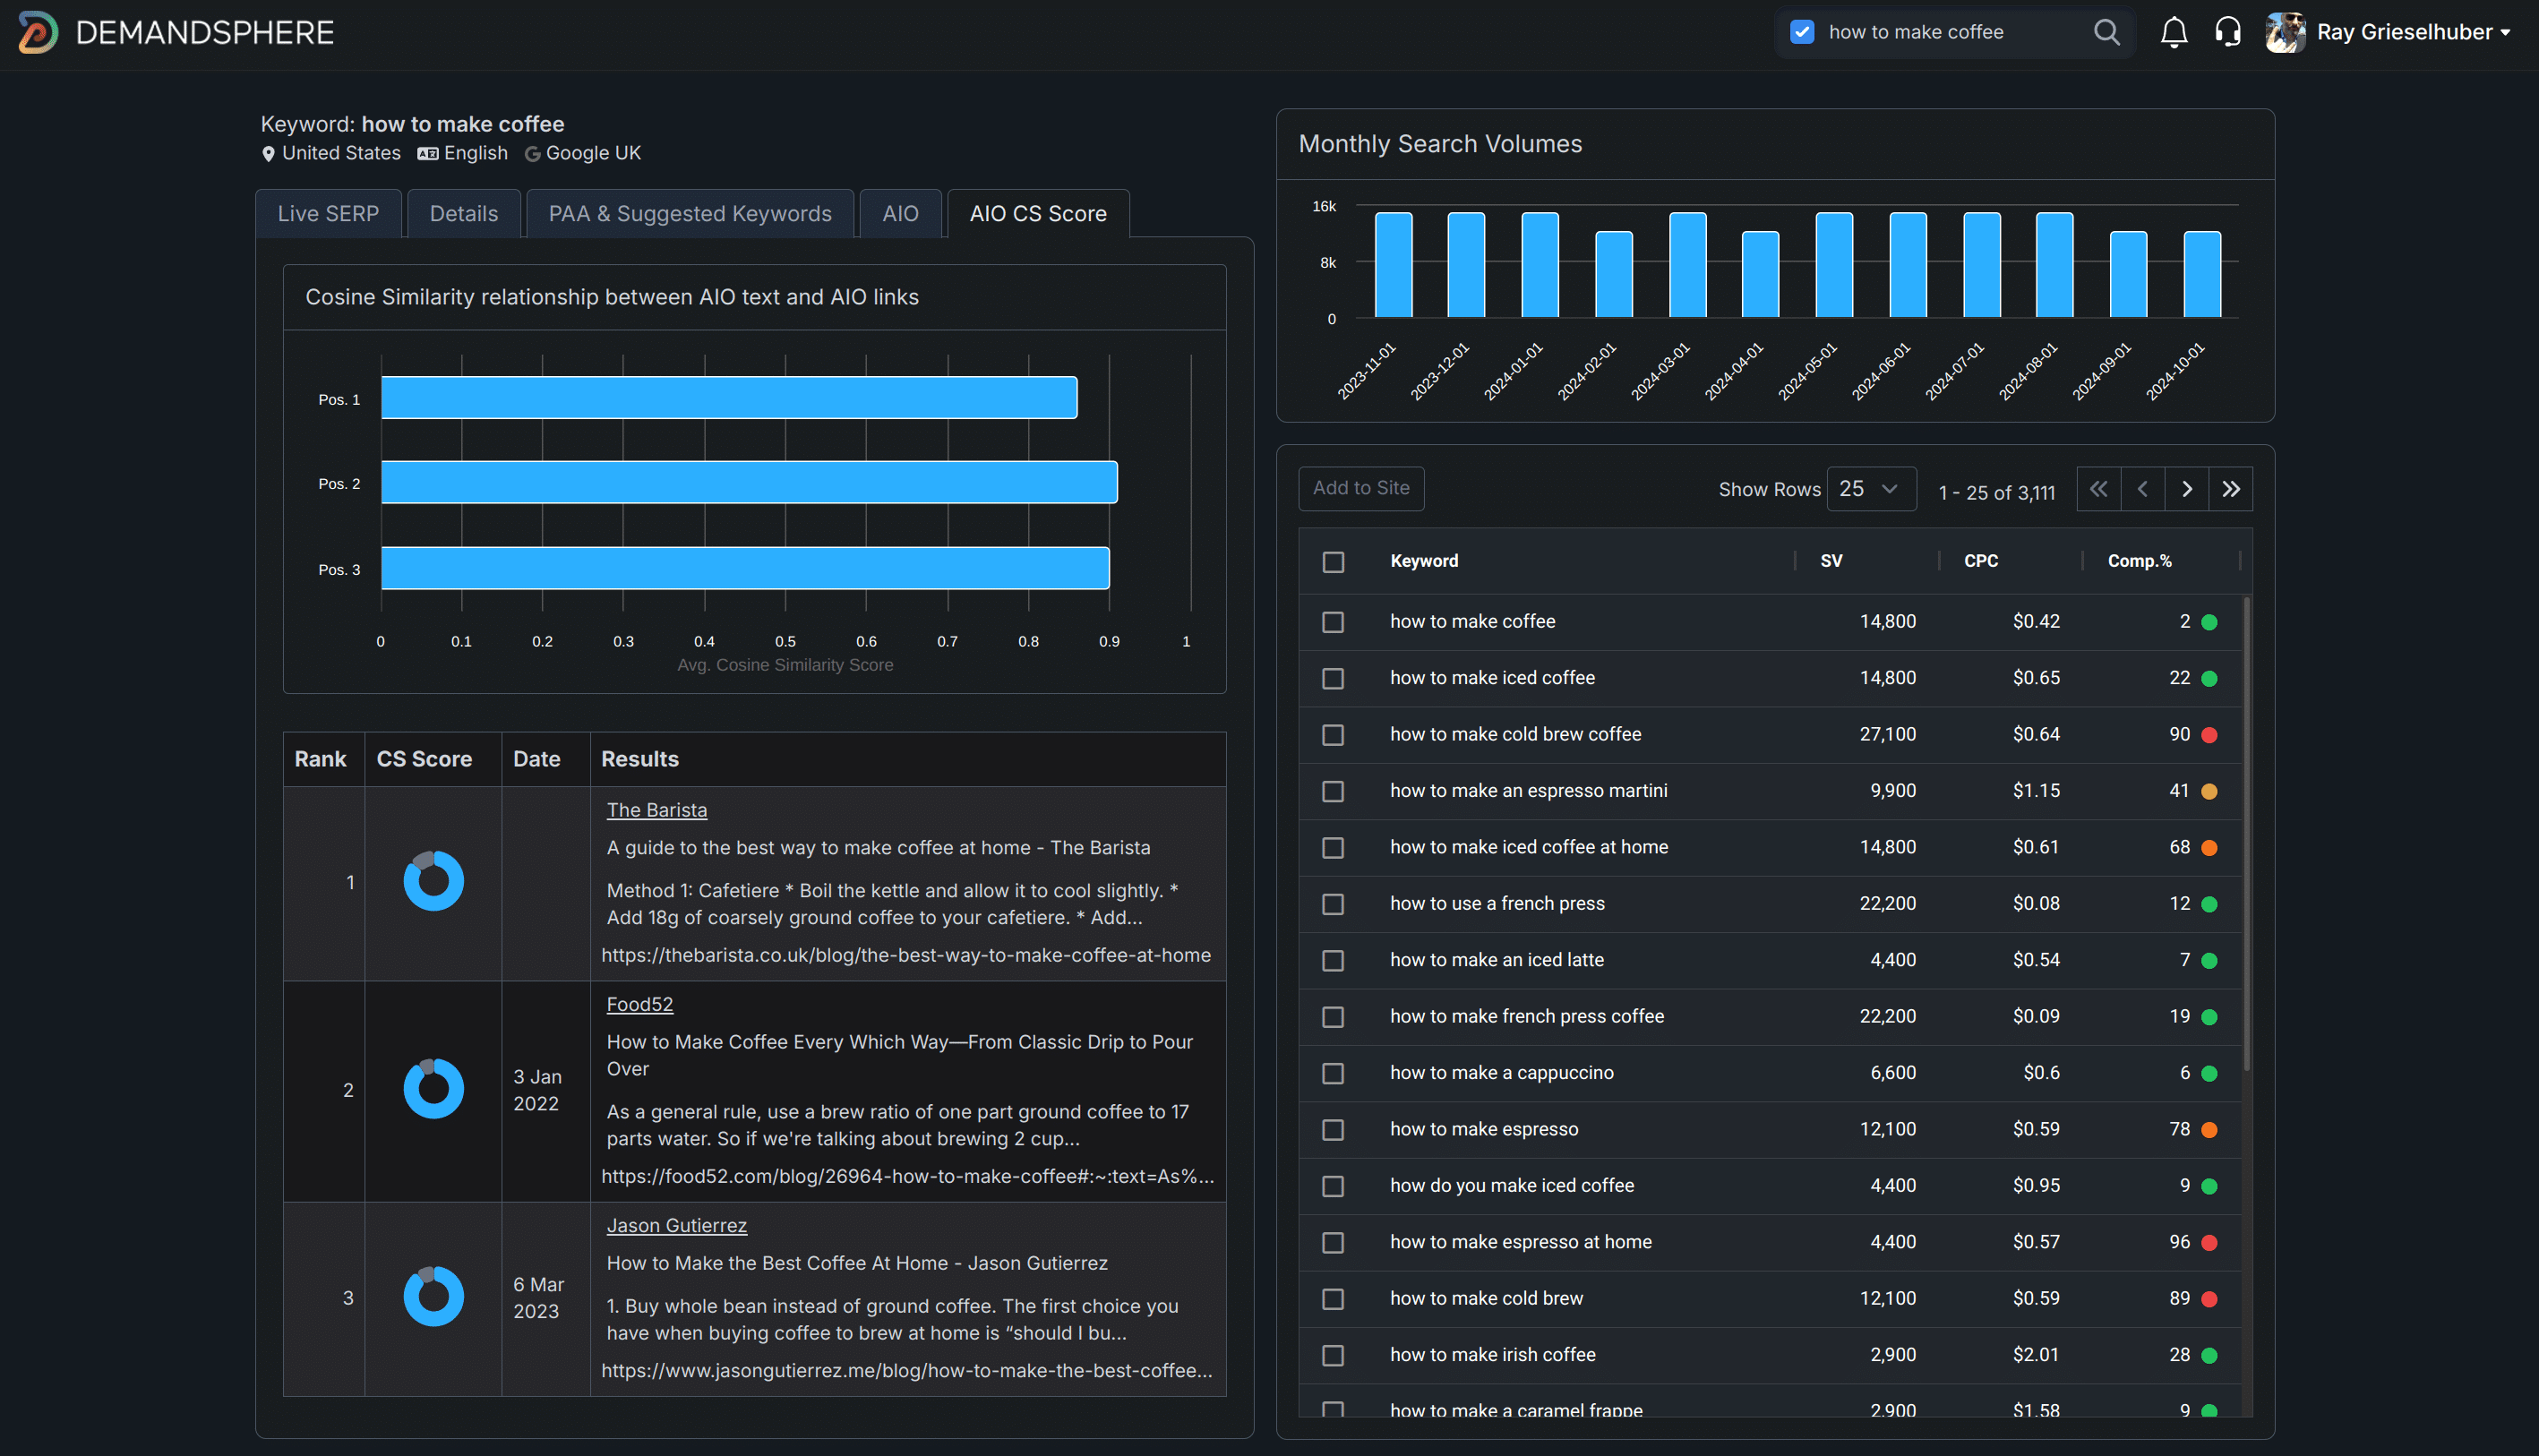Click the 2023-11-01 search volume bar
Image resolution: width=2539 pixels, height=1456 pixels.
1393,265
